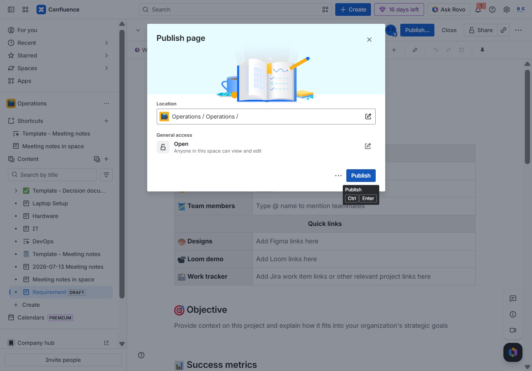Screen dimensions: 532x371
Task: Add content with plus icon beside Content
Action: [106, 159]
